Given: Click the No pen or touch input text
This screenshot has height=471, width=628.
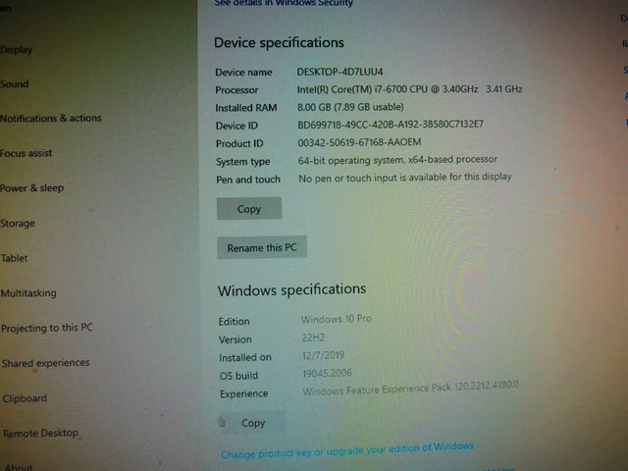Looking at the screenshot, I should (405, 178).
